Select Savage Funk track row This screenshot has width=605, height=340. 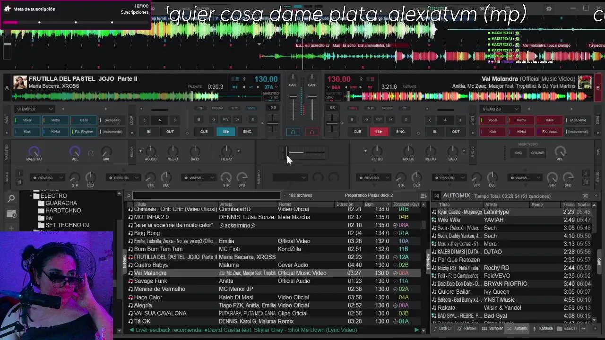point(274,281)
